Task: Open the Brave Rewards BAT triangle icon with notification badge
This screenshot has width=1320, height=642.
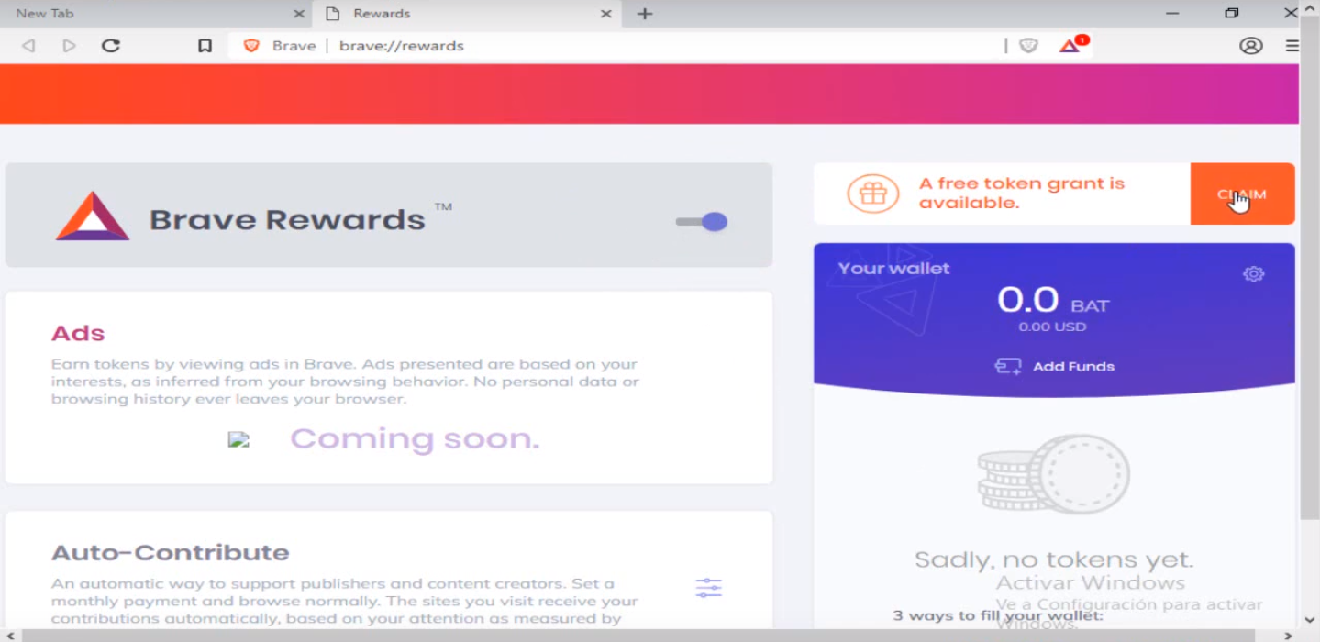Action: tap(1073, 44)
